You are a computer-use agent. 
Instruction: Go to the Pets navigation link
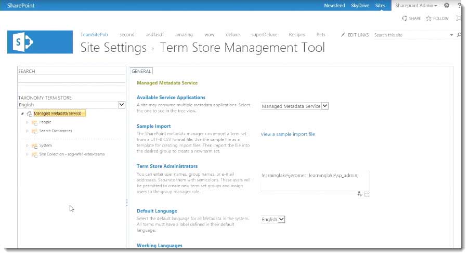click(321, 35)
